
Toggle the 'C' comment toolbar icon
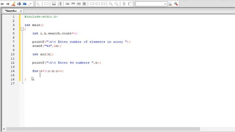(x=130, y=4)
